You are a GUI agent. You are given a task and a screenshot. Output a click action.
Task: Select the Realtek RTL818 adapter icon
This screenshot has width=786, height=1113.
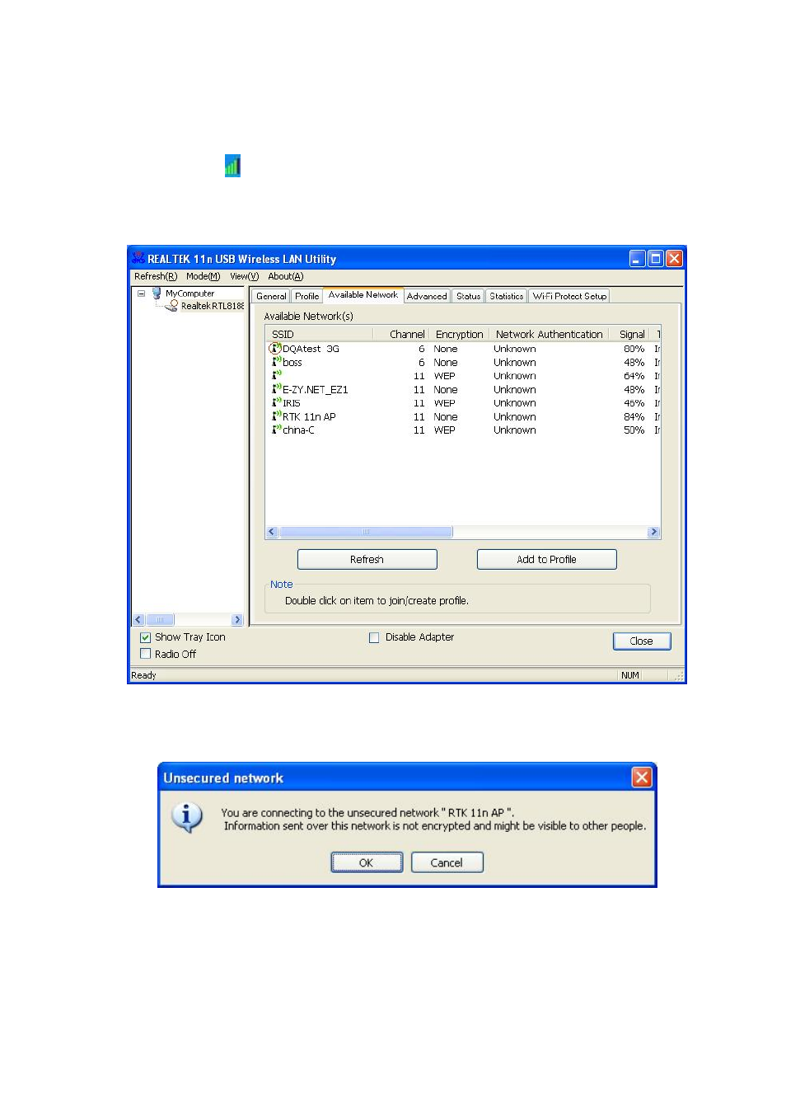[x=171, y=305]
